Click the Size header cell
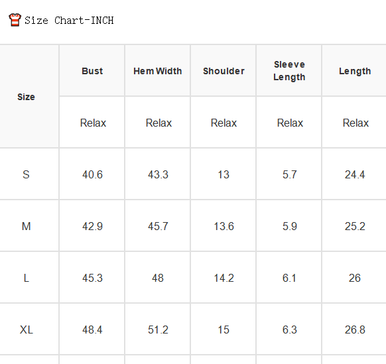The width and height of the screenshot is (386, 364). [x=26, y=97]
